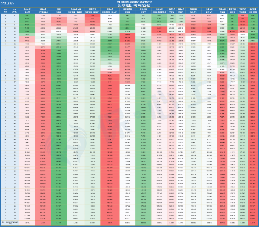Click the 和谐健康 company header

pos(193,9)
